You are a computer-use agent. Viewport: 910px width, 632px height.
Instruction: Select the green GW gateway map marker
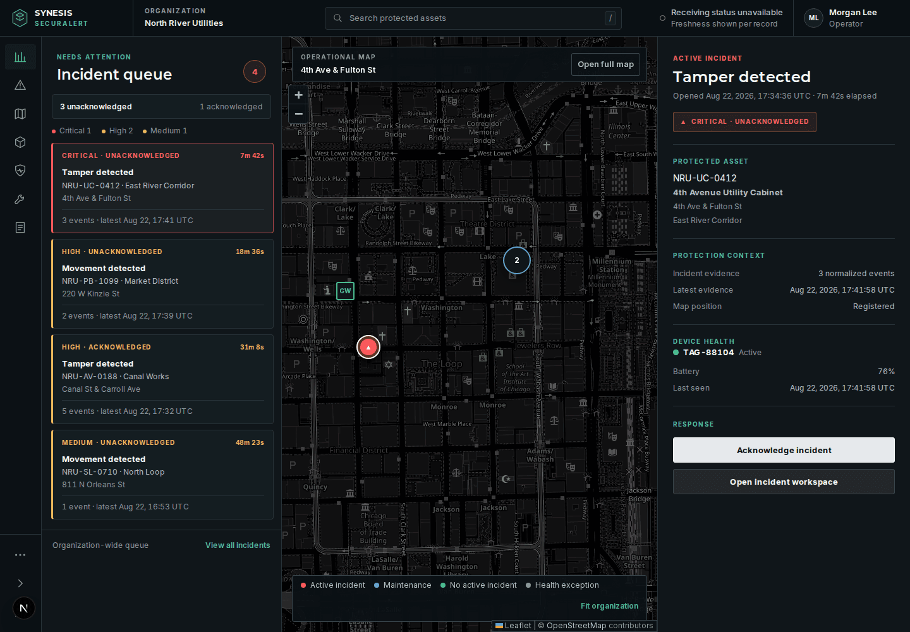click(x=345, y=291)
